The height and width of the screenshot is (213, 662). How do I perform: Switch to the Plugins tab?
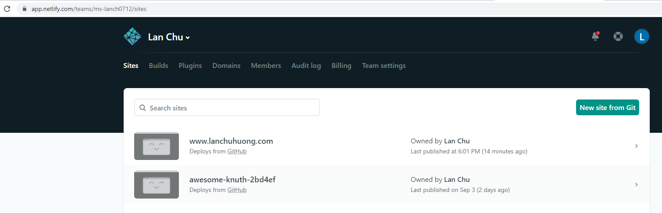coord(190,66)
